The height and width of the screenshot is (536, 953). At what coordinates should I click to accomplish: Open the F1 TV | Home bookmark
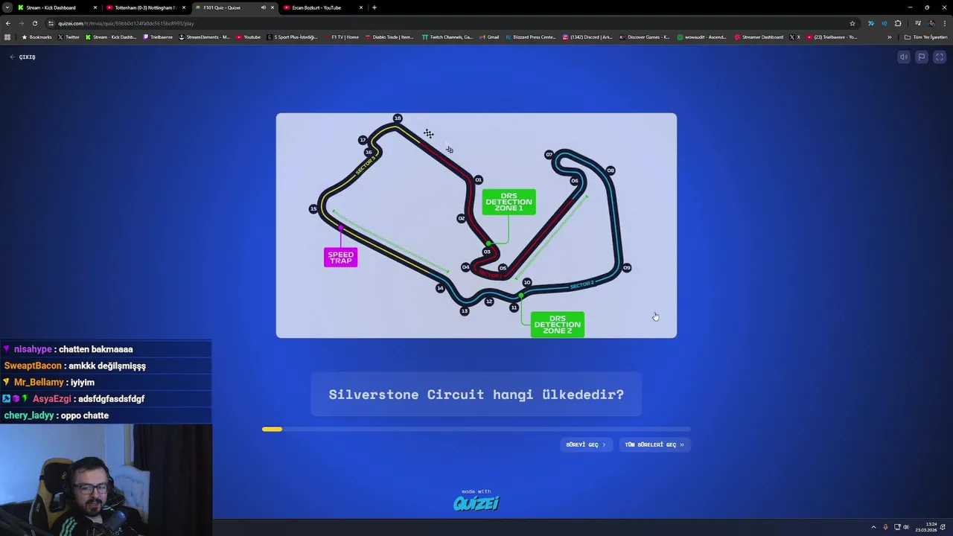[341, 37]
